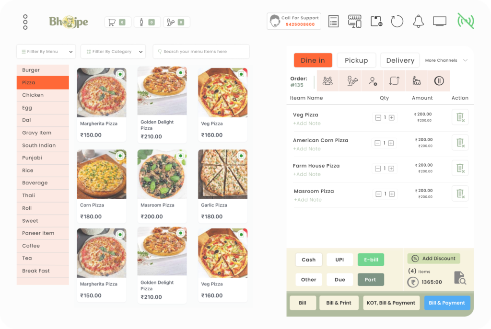
Task: Select the Pizza category in the sidebar
Action: click(42, 82)
